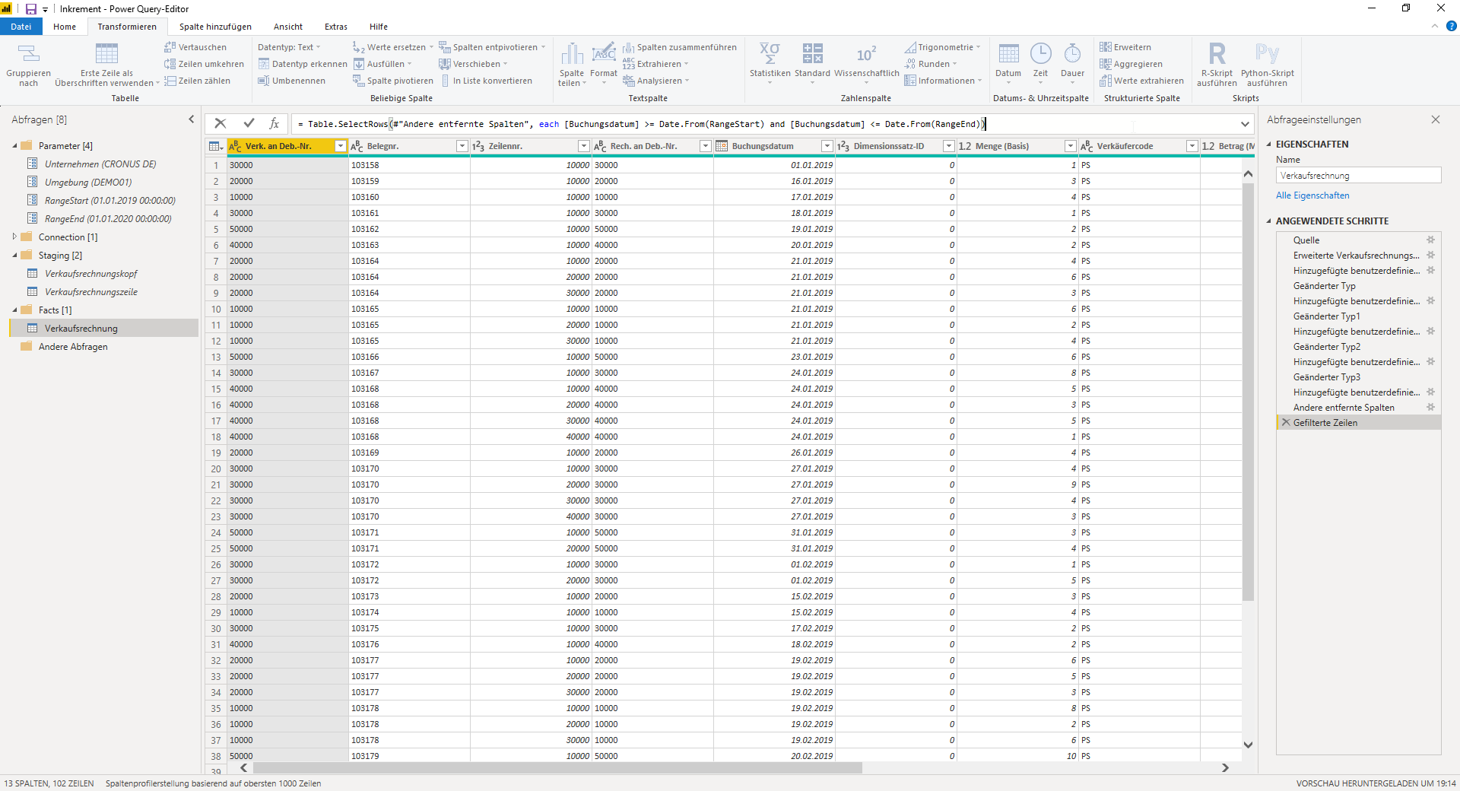This screenshot has width=1460, height=791.
Task: Open filter dropdown on Buchungsdatum column
Action: click(827, 146)
